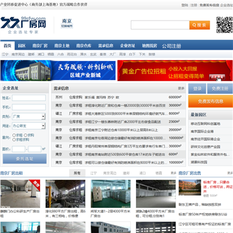Viewport: 233px width, 233px height.
Task: Select 雨花台 district in sub navigation
Action: pyautogui.click(x=72, y=54)
